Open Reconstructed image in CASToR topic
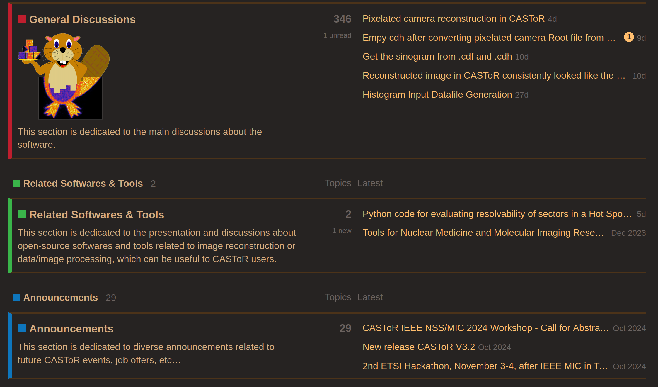 [494, 76]
